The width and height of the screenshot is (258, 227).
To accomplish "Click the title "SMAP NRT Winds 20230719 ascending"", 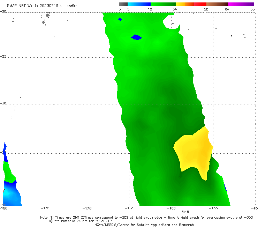I will pos(43,6).
